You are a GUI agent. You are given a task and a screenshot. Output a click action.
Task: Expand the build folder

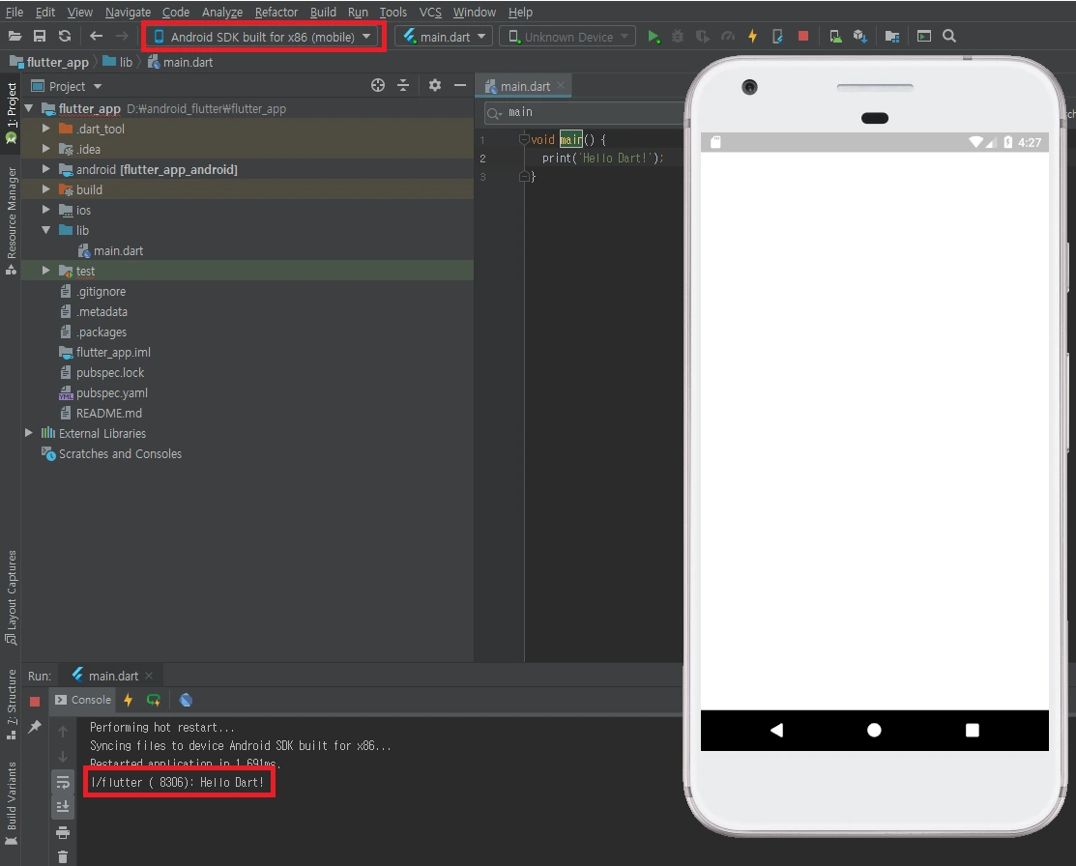(x=46, y=189)
